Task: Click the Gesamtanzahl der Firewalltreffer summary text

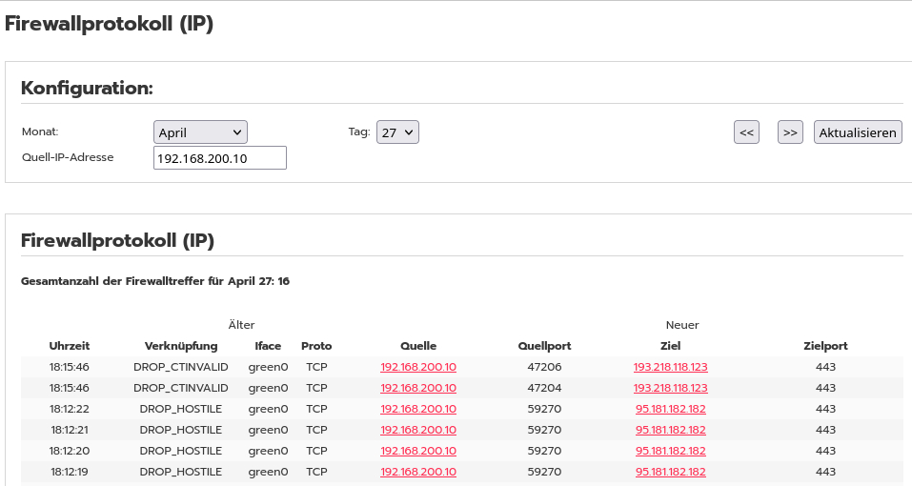Action: point(155,281)
